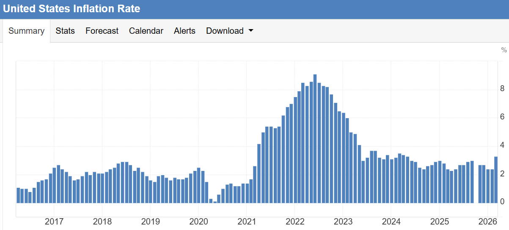Click the 6 value on y-axis
Viewport: 509px width, 230px height.
tap(502, 117)
